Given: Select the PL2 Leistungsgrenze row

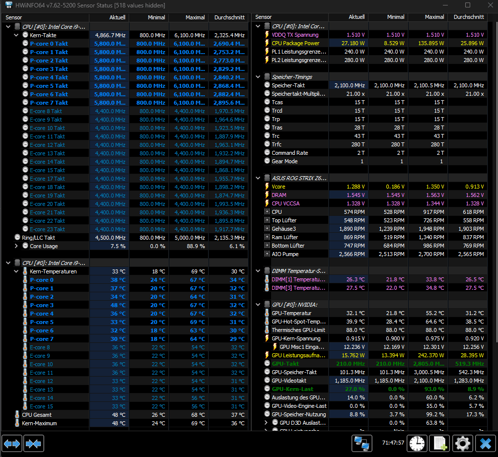Looking at the screenshot, I should [370, 60].
